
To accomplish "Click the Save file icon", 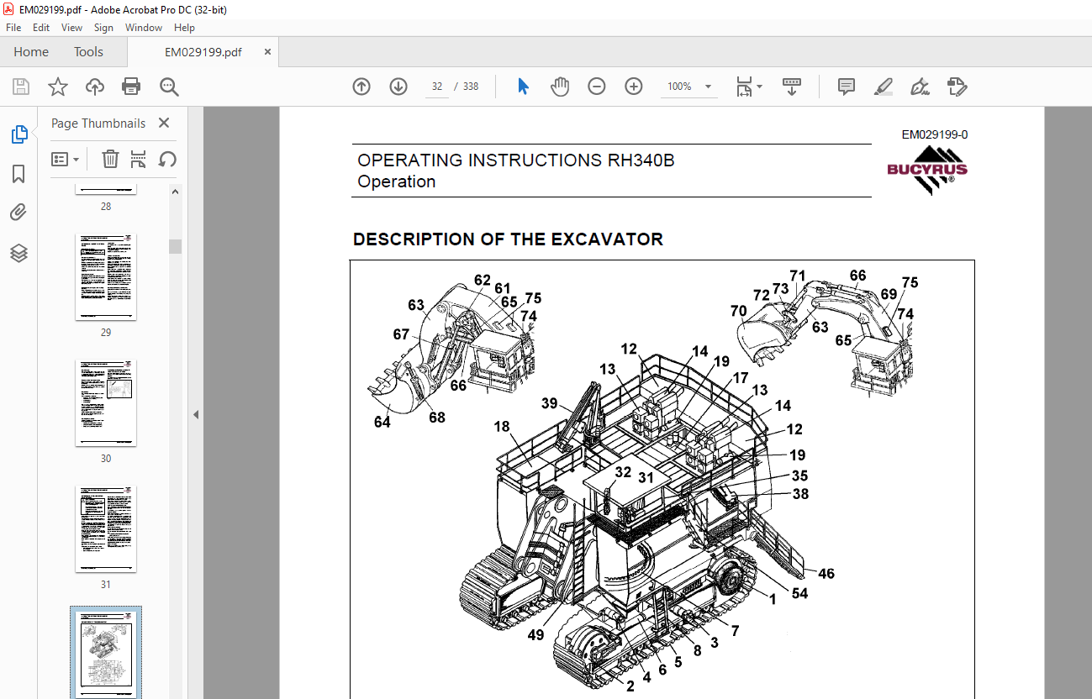I will pyautogui.click(x=21, y=87).
